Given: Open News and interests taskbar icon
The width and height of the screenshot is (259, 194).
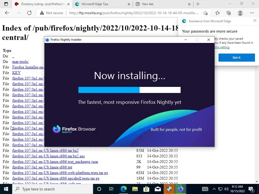Looking at the screenshot, I should pos(205,189).
